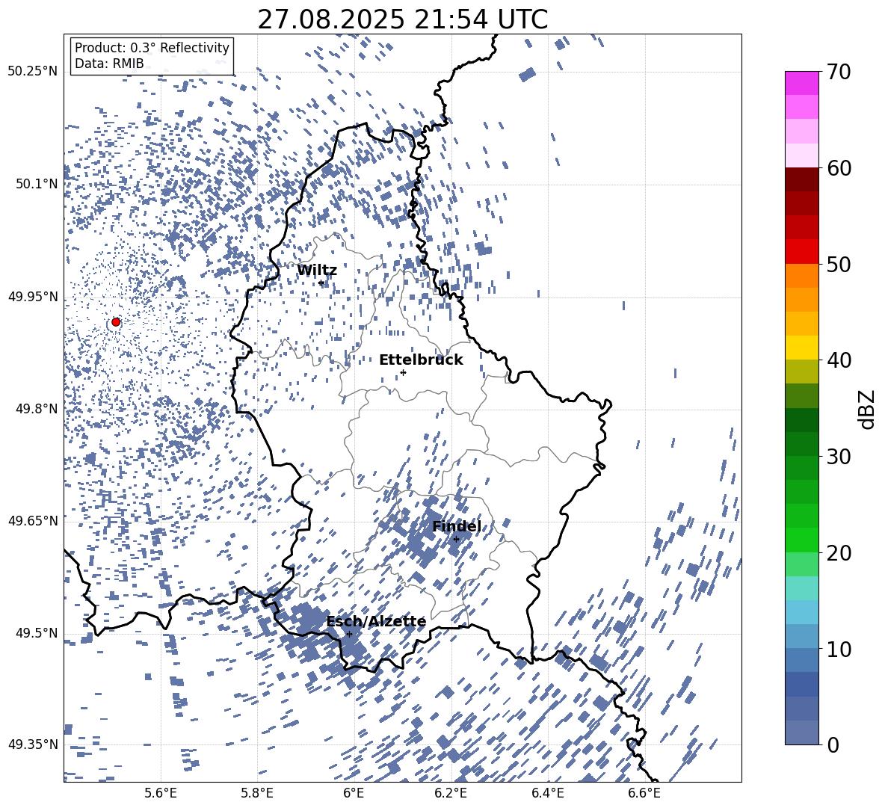Viewport: 885px width, 808px height.
Task: Click the colorbar value 0
Action: (833, 744)
